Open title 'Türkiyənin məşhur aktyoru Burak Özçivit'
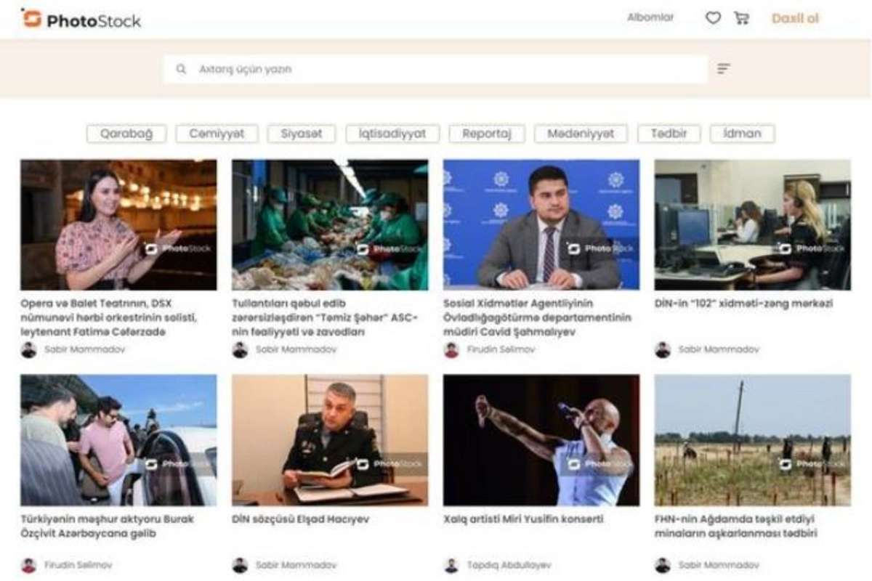The height and width of the screenshot is (581, 872). [x=108, y=527]
